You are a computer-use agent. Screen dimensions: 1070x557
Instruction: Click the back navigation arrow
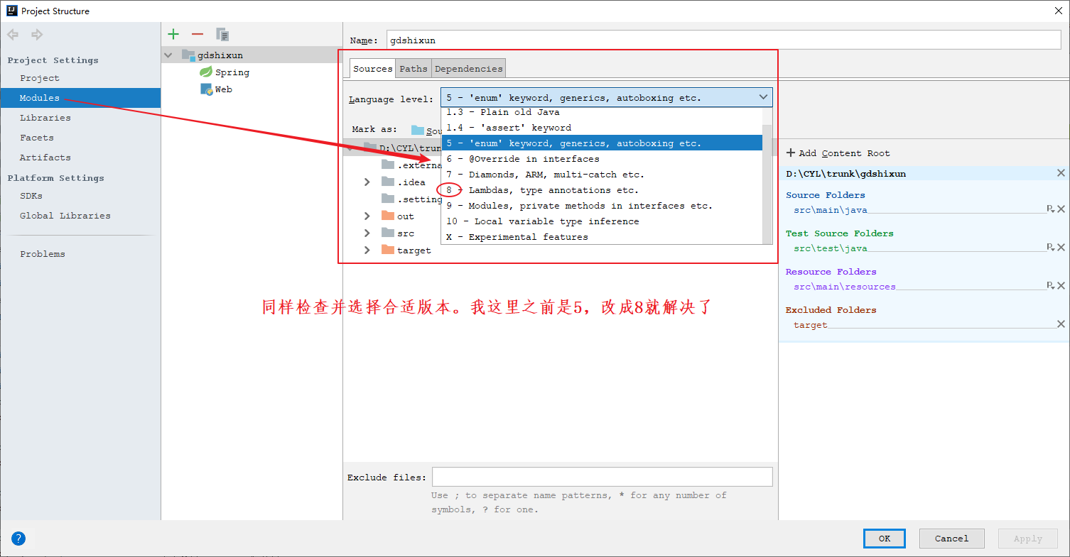tap(11, 33)
